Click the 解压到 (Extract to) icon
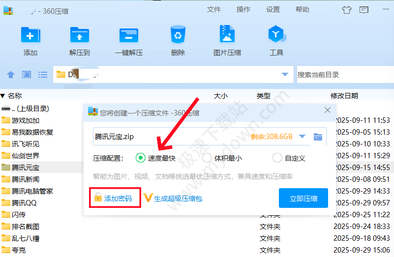Viewport: 394px width, 257px height. (x=79, y=35)
